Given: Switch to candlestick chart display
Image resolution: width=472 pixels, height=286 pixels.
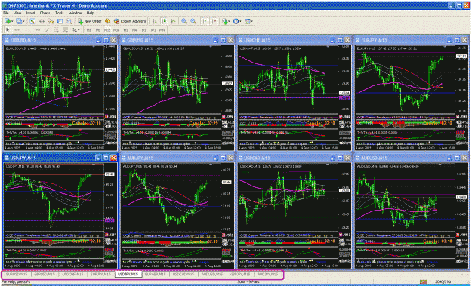Looking at the screenshot, I should [165, 21].
